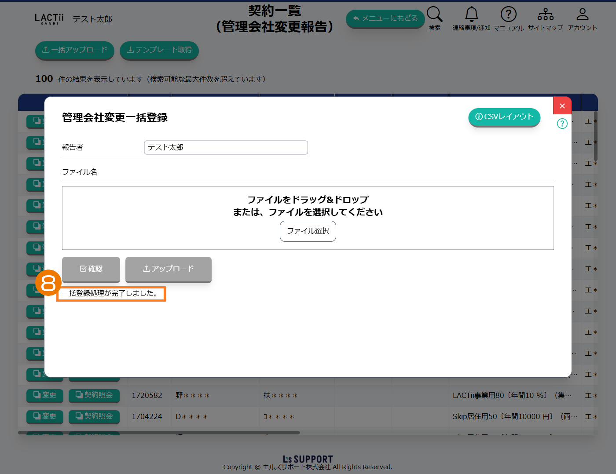The height and width of the screenshot is (474, 616).
Task: Open 契約照会 for contract 1720582
Action: point(94,395)
